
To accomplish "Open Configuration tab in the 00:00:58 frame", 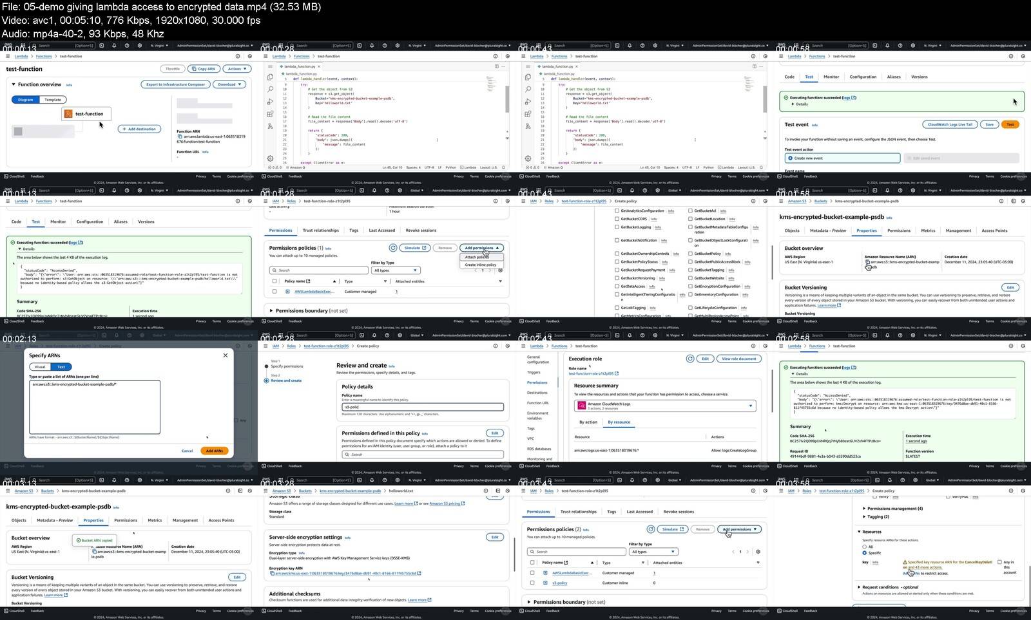I will (x=863, y=77).
